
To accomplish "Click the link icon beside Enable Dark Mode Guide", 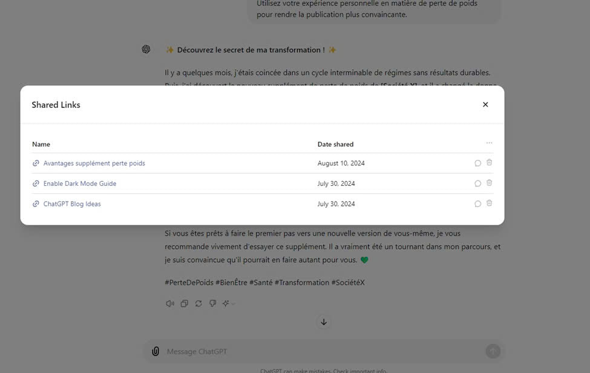I will [x=36, y=183].
